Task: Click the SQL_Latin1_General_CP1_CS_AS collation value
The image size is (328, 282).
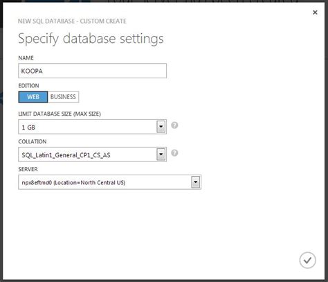Action: click(x=66, y=155)
